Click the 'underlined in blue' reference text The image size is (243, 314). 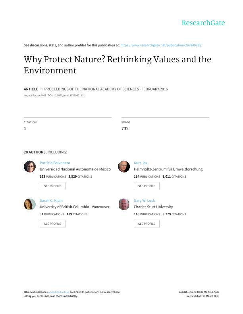59,292
